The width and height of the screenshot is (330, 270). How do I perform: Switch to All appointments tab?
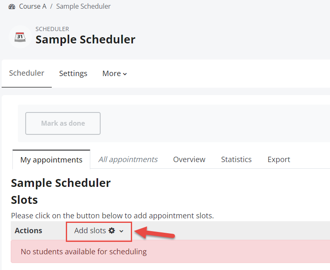point(128,160)
